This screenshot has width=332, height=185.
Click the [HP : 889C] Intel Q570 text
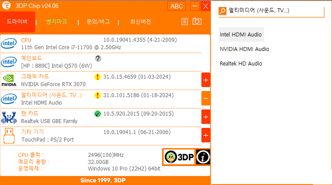(56, 66)
